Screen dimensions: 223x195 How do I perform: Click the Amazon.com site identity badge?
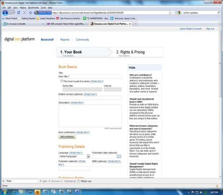(x=43, y=13)
